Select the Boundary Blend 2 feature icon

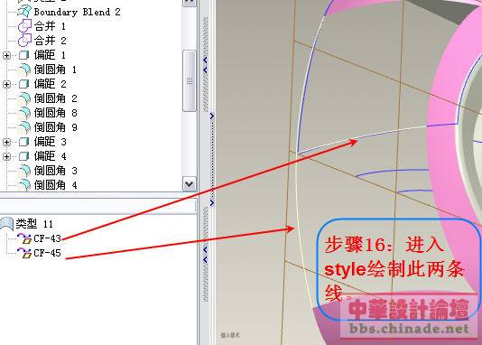24,12
